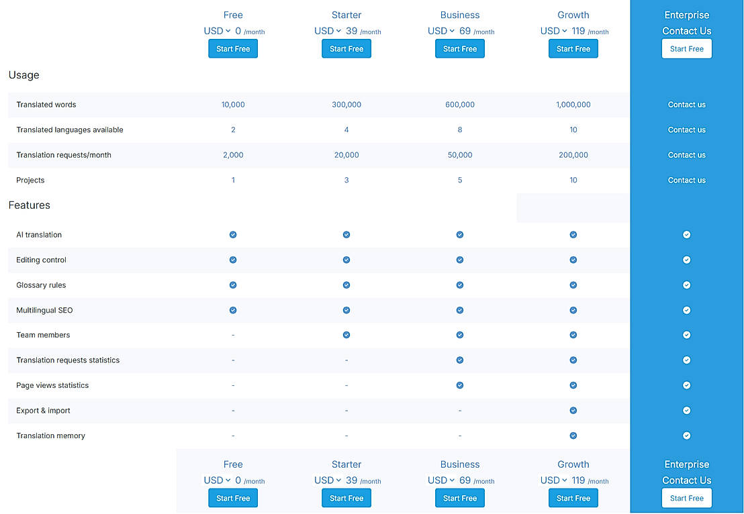Click Translation memory checkmark in Growth column
This screenshot has width=744, height=514.
(x=573, y=435)
